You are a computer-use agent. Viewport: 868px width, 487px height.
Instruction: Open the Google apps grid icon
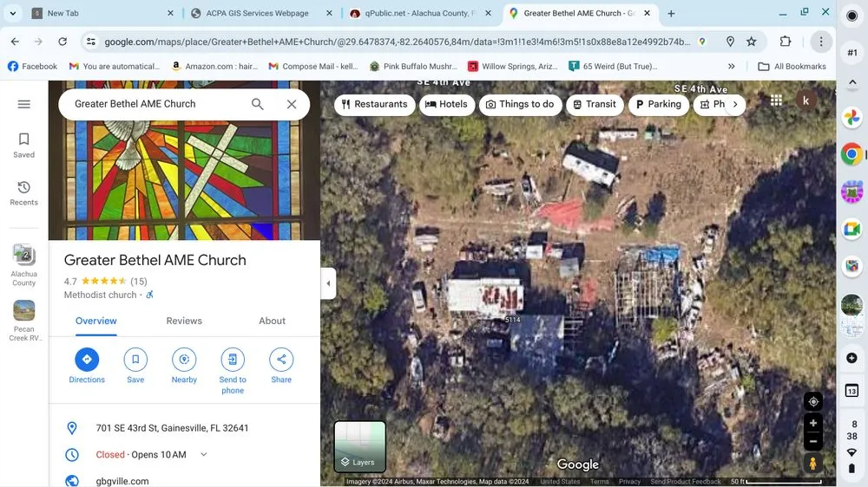coord(776,101)
